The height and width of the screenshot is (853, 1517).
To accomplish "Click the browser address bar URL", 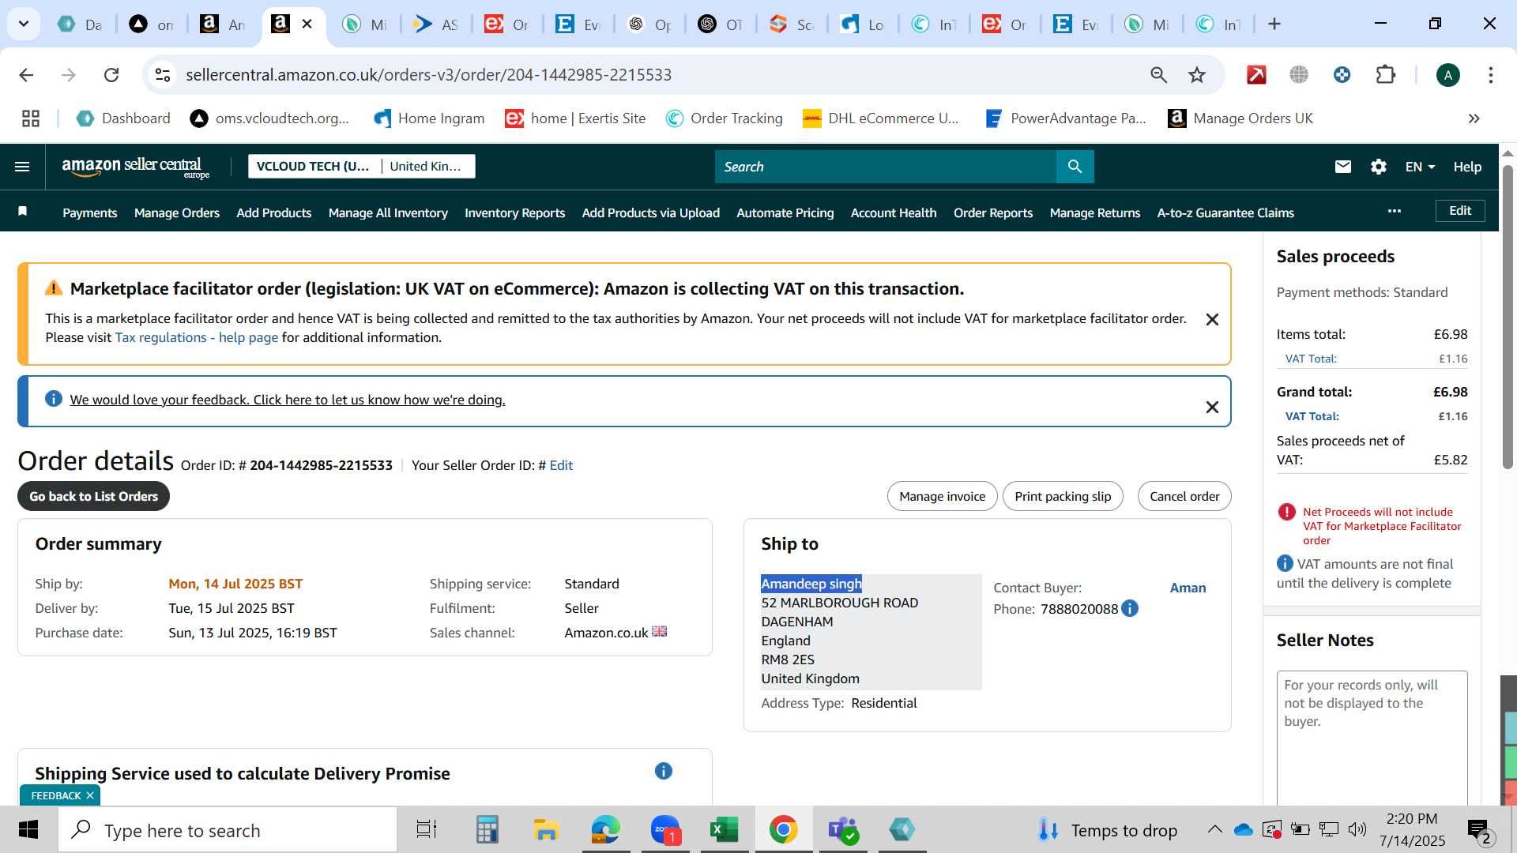I will 428,75.
